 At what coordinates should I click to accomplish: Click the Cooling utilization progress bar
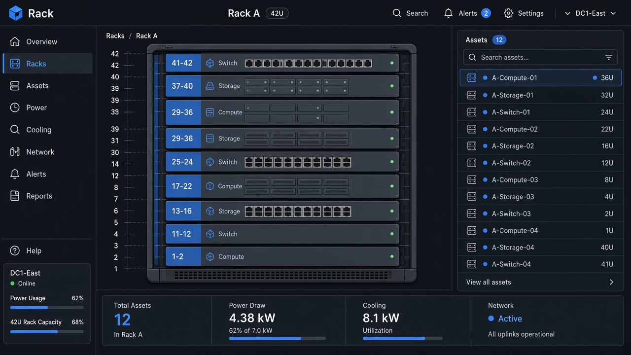[x=403, y=339]
